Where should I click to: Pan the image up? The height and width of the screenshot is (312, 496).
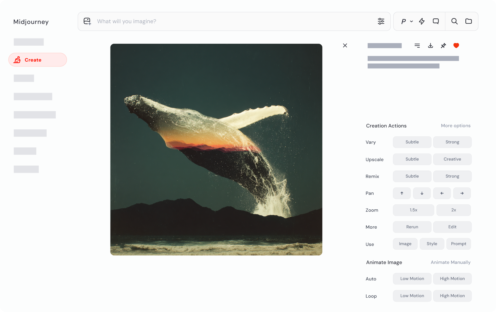click(x=402, y=193)
